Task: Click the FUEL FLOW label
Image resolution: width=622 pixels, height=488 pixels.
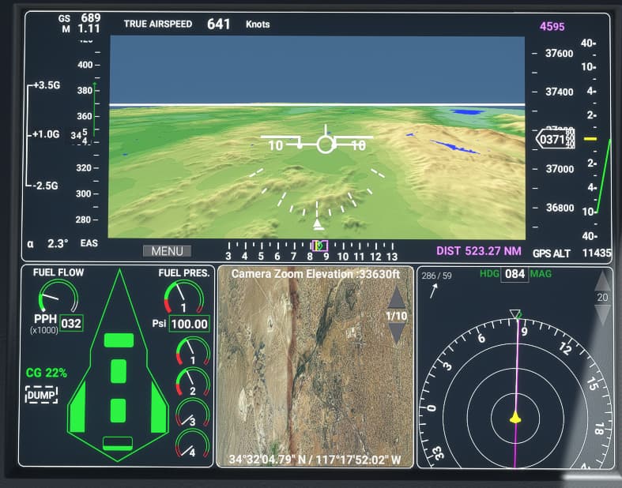Action: pyautogui.click(x=58, y=272)
